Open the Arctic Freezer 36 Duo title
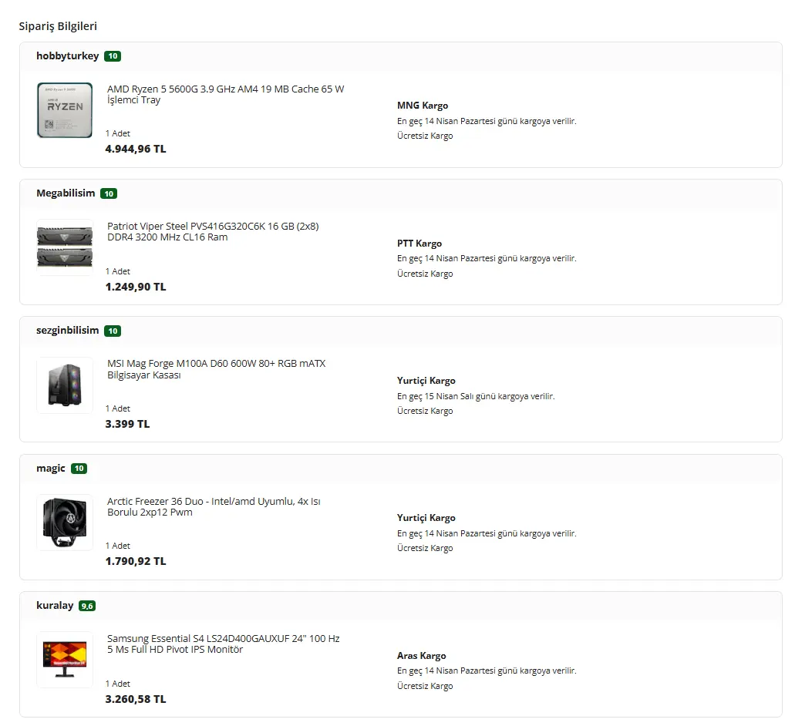 tap(214, 506)
